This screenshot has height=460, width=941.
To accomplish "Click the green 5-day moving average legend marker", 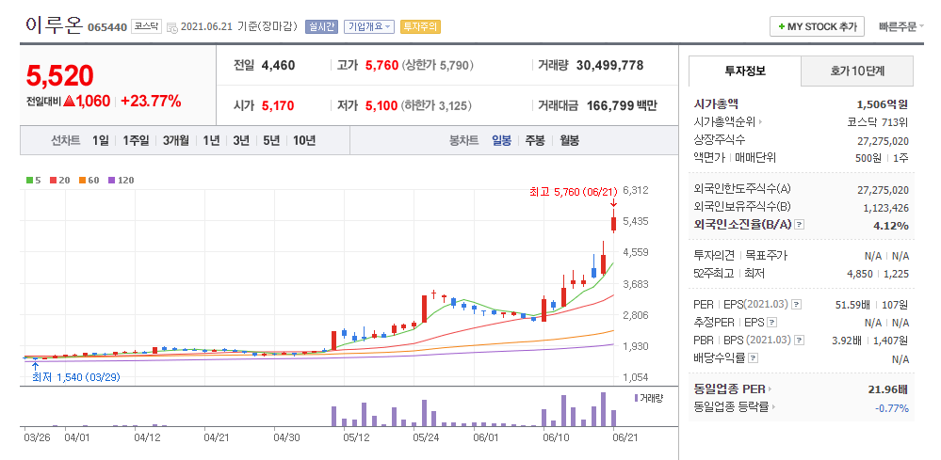I will point(29,181).
